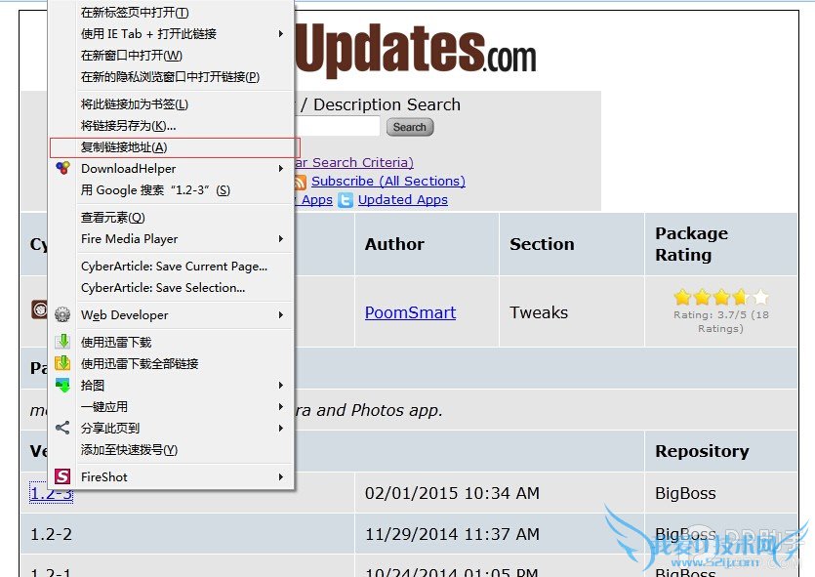The height and width of the screenshot is (577, 815).
Task: Click the Web Developer gear icon
Action: pos(62,314)
